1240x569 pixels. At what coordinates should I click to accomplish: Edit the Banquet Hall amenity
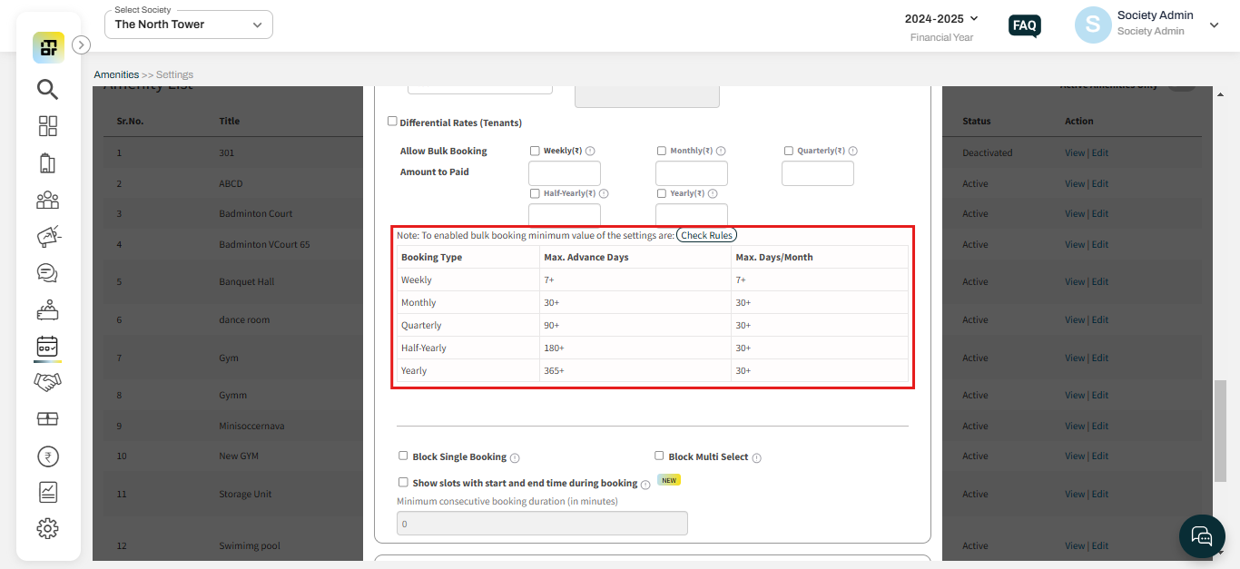pos(1099,281)
